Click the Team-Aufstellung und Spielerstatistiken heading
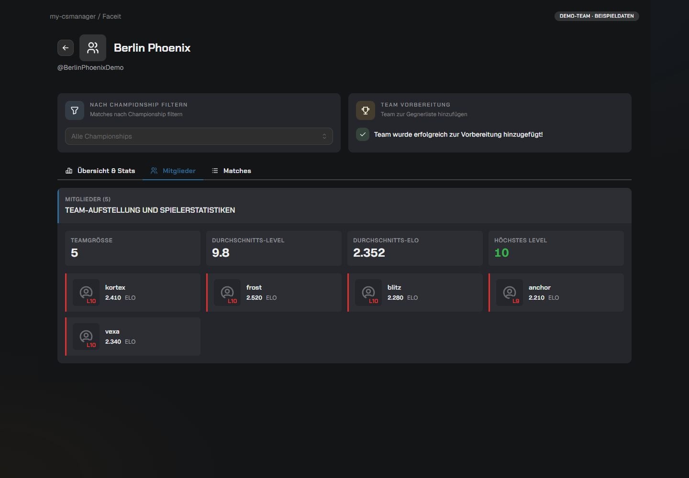 [150, 210]
